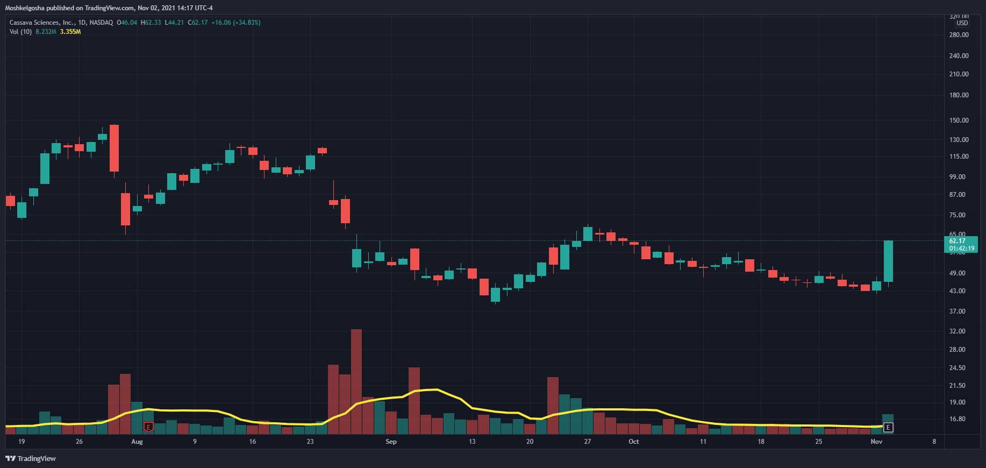Select the high value H62.33
This screenshot has height=468, width=986.
tap(151, 23)
